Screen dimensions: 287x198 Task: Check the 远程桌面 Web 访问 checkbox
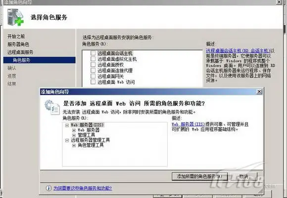coord(93,81)
